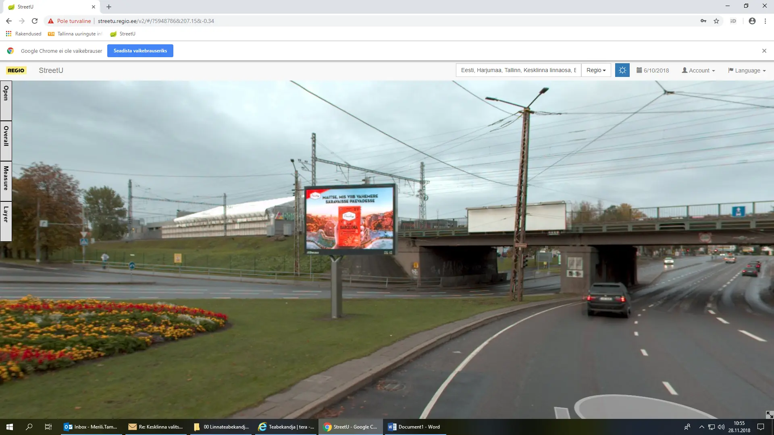Click the password key icon
774x435 pixels.
tap(703, 21)
